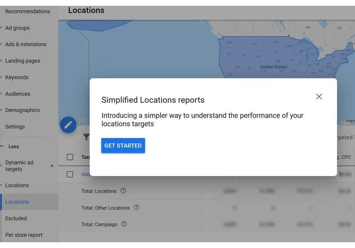Click the United States label on map

tap(273, 67)
